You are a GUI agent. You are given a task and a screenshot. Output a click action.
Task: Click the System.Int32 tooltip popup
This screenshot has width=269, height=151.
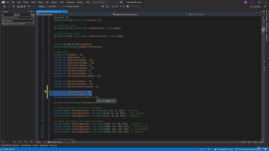pyautogui.click(x=106, y=101)
